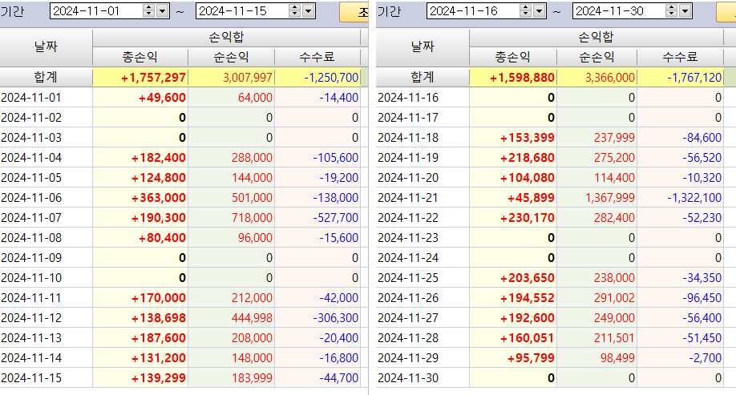Decrement the 2024-11-16 date spinner down arrow
Viewport: 736px width, 395px height.
[526, 14]
